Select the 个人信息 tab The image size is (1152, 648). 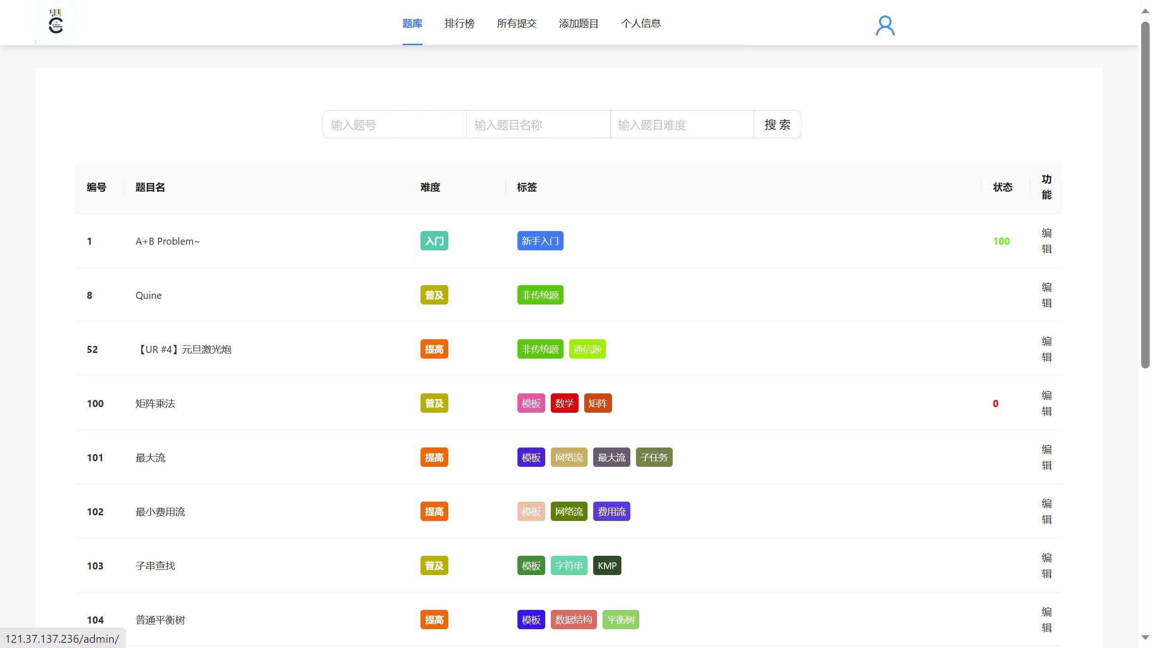pyautogui.click(x=641, y=23)
